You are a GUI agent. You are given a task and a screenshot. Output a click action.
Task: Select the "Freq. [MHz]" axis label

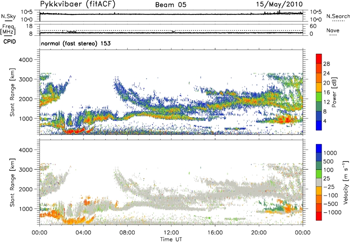[x=8, y=30]
